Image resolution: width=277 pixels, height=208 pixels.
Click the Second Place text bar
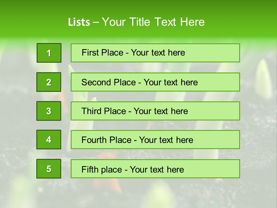pyautogui.click(x=155, y=82)
